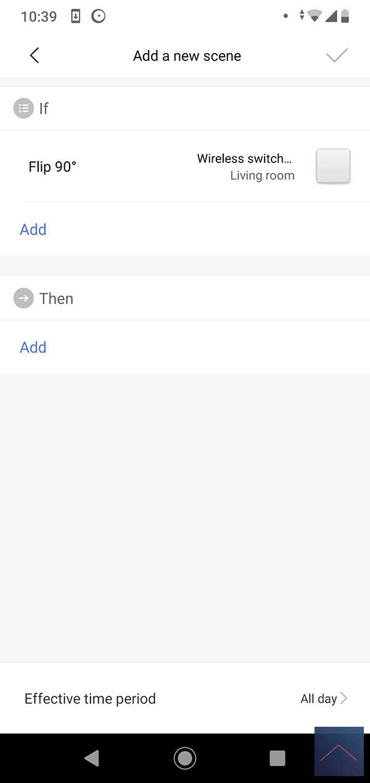Tap the Then section arrow icon

[23, 298]
